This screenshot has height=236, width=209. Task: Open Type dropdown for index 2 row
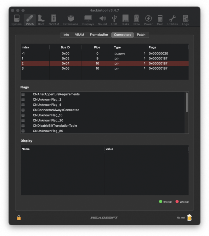pyautogui.click(x=130, y=64)
